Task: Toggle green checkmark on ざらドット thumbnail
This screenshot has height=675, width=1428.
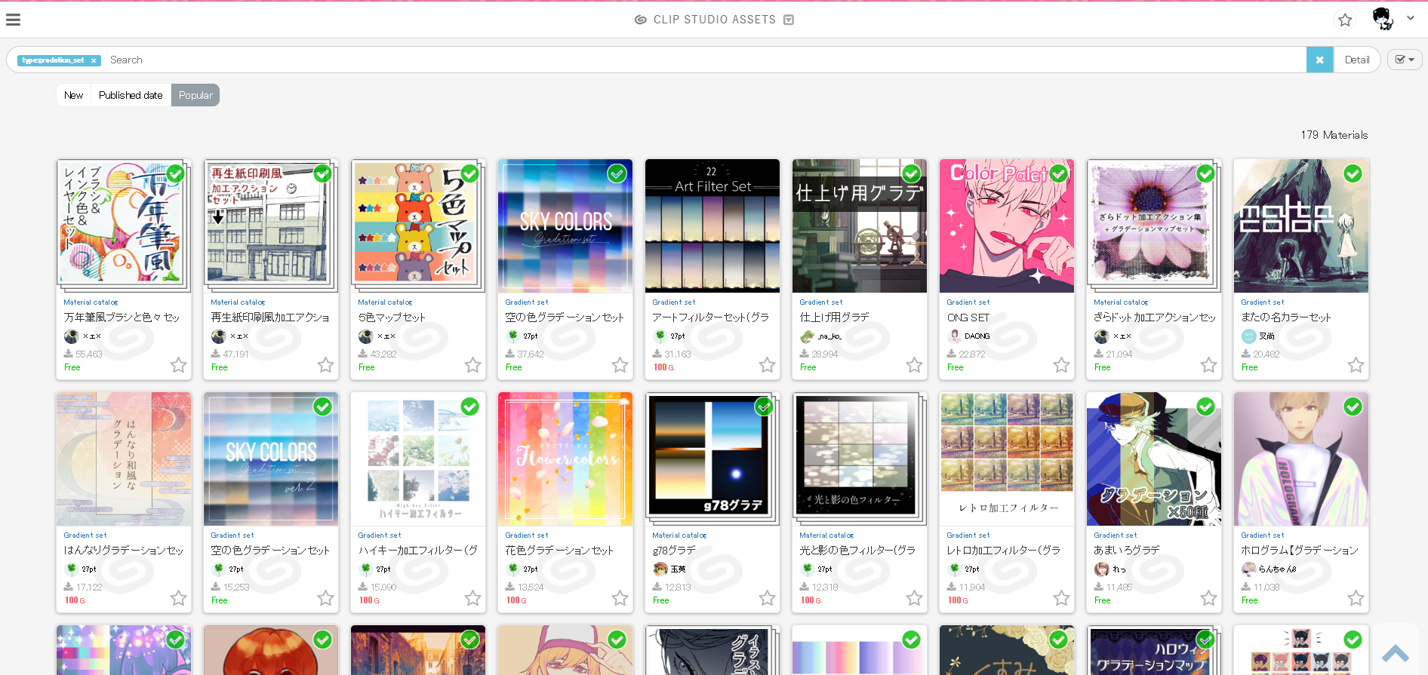Action: pyautogui.click(x=1205, y=173)
